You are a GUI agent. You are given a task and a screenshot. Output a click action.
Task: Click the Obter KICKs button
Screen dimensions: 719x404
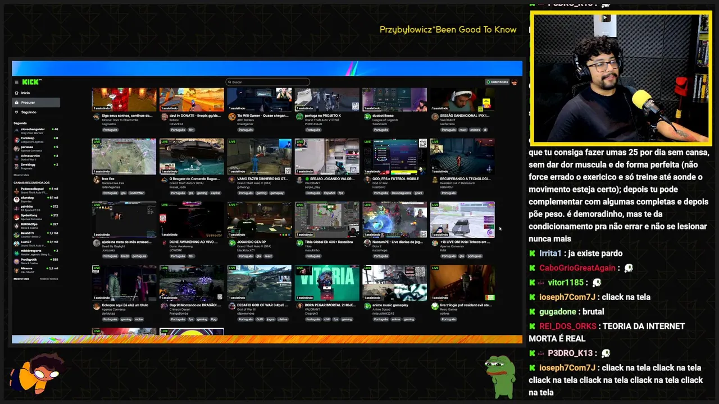point(497,82)
